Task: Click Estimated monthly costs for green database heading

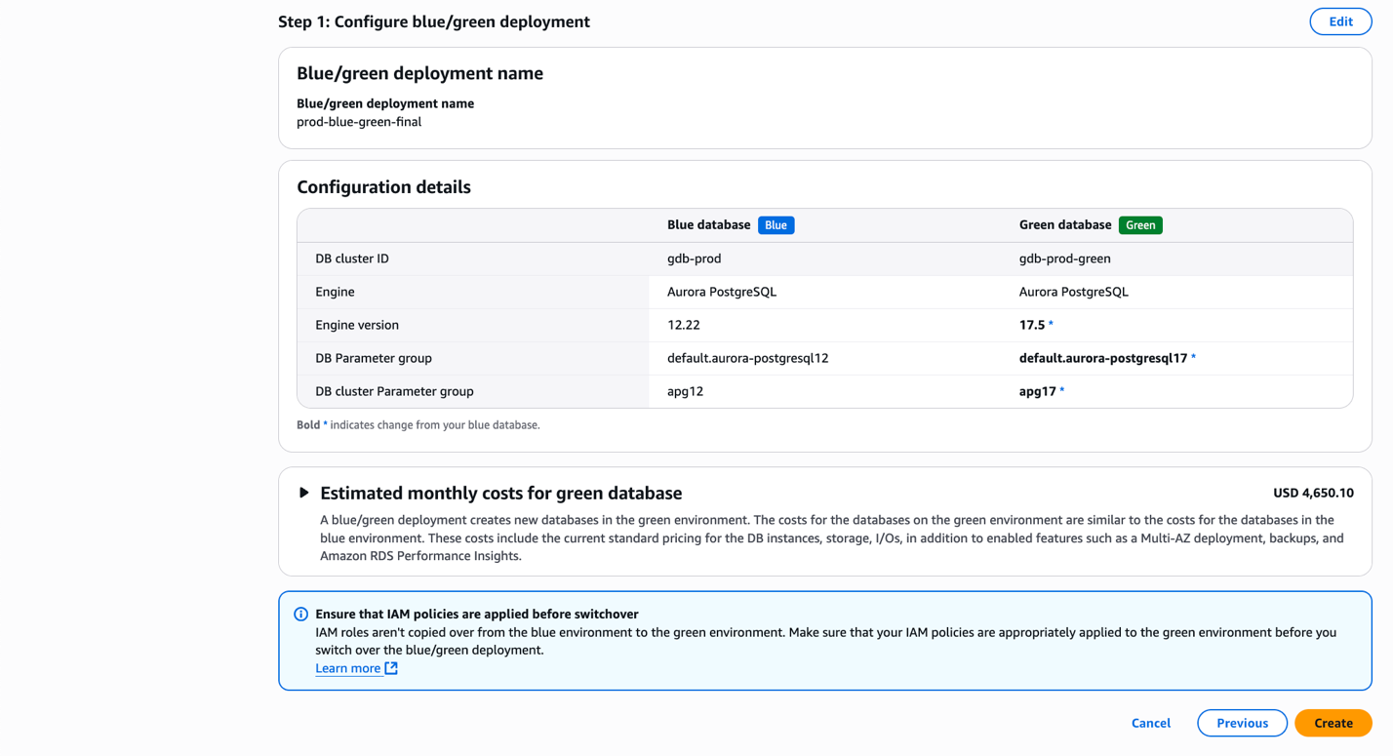Action: tap(500, 493)
